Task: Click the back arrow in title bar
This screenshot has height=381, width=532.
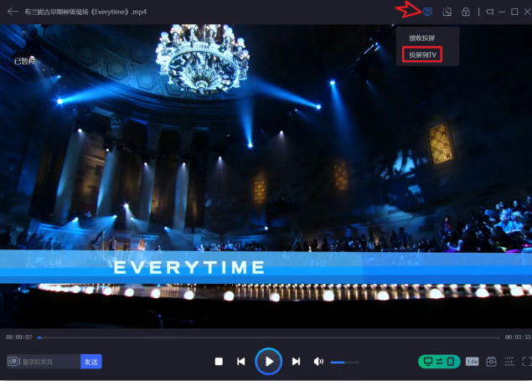Action: click(x=13, y=12)
